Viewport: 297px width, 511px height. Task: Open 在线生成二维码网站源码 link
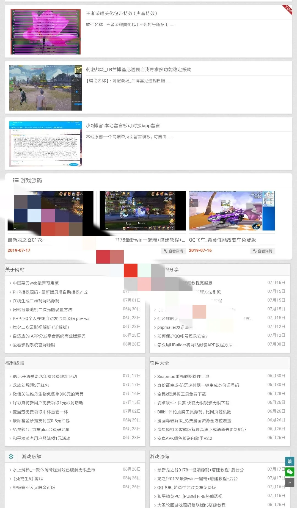point(36,301)
